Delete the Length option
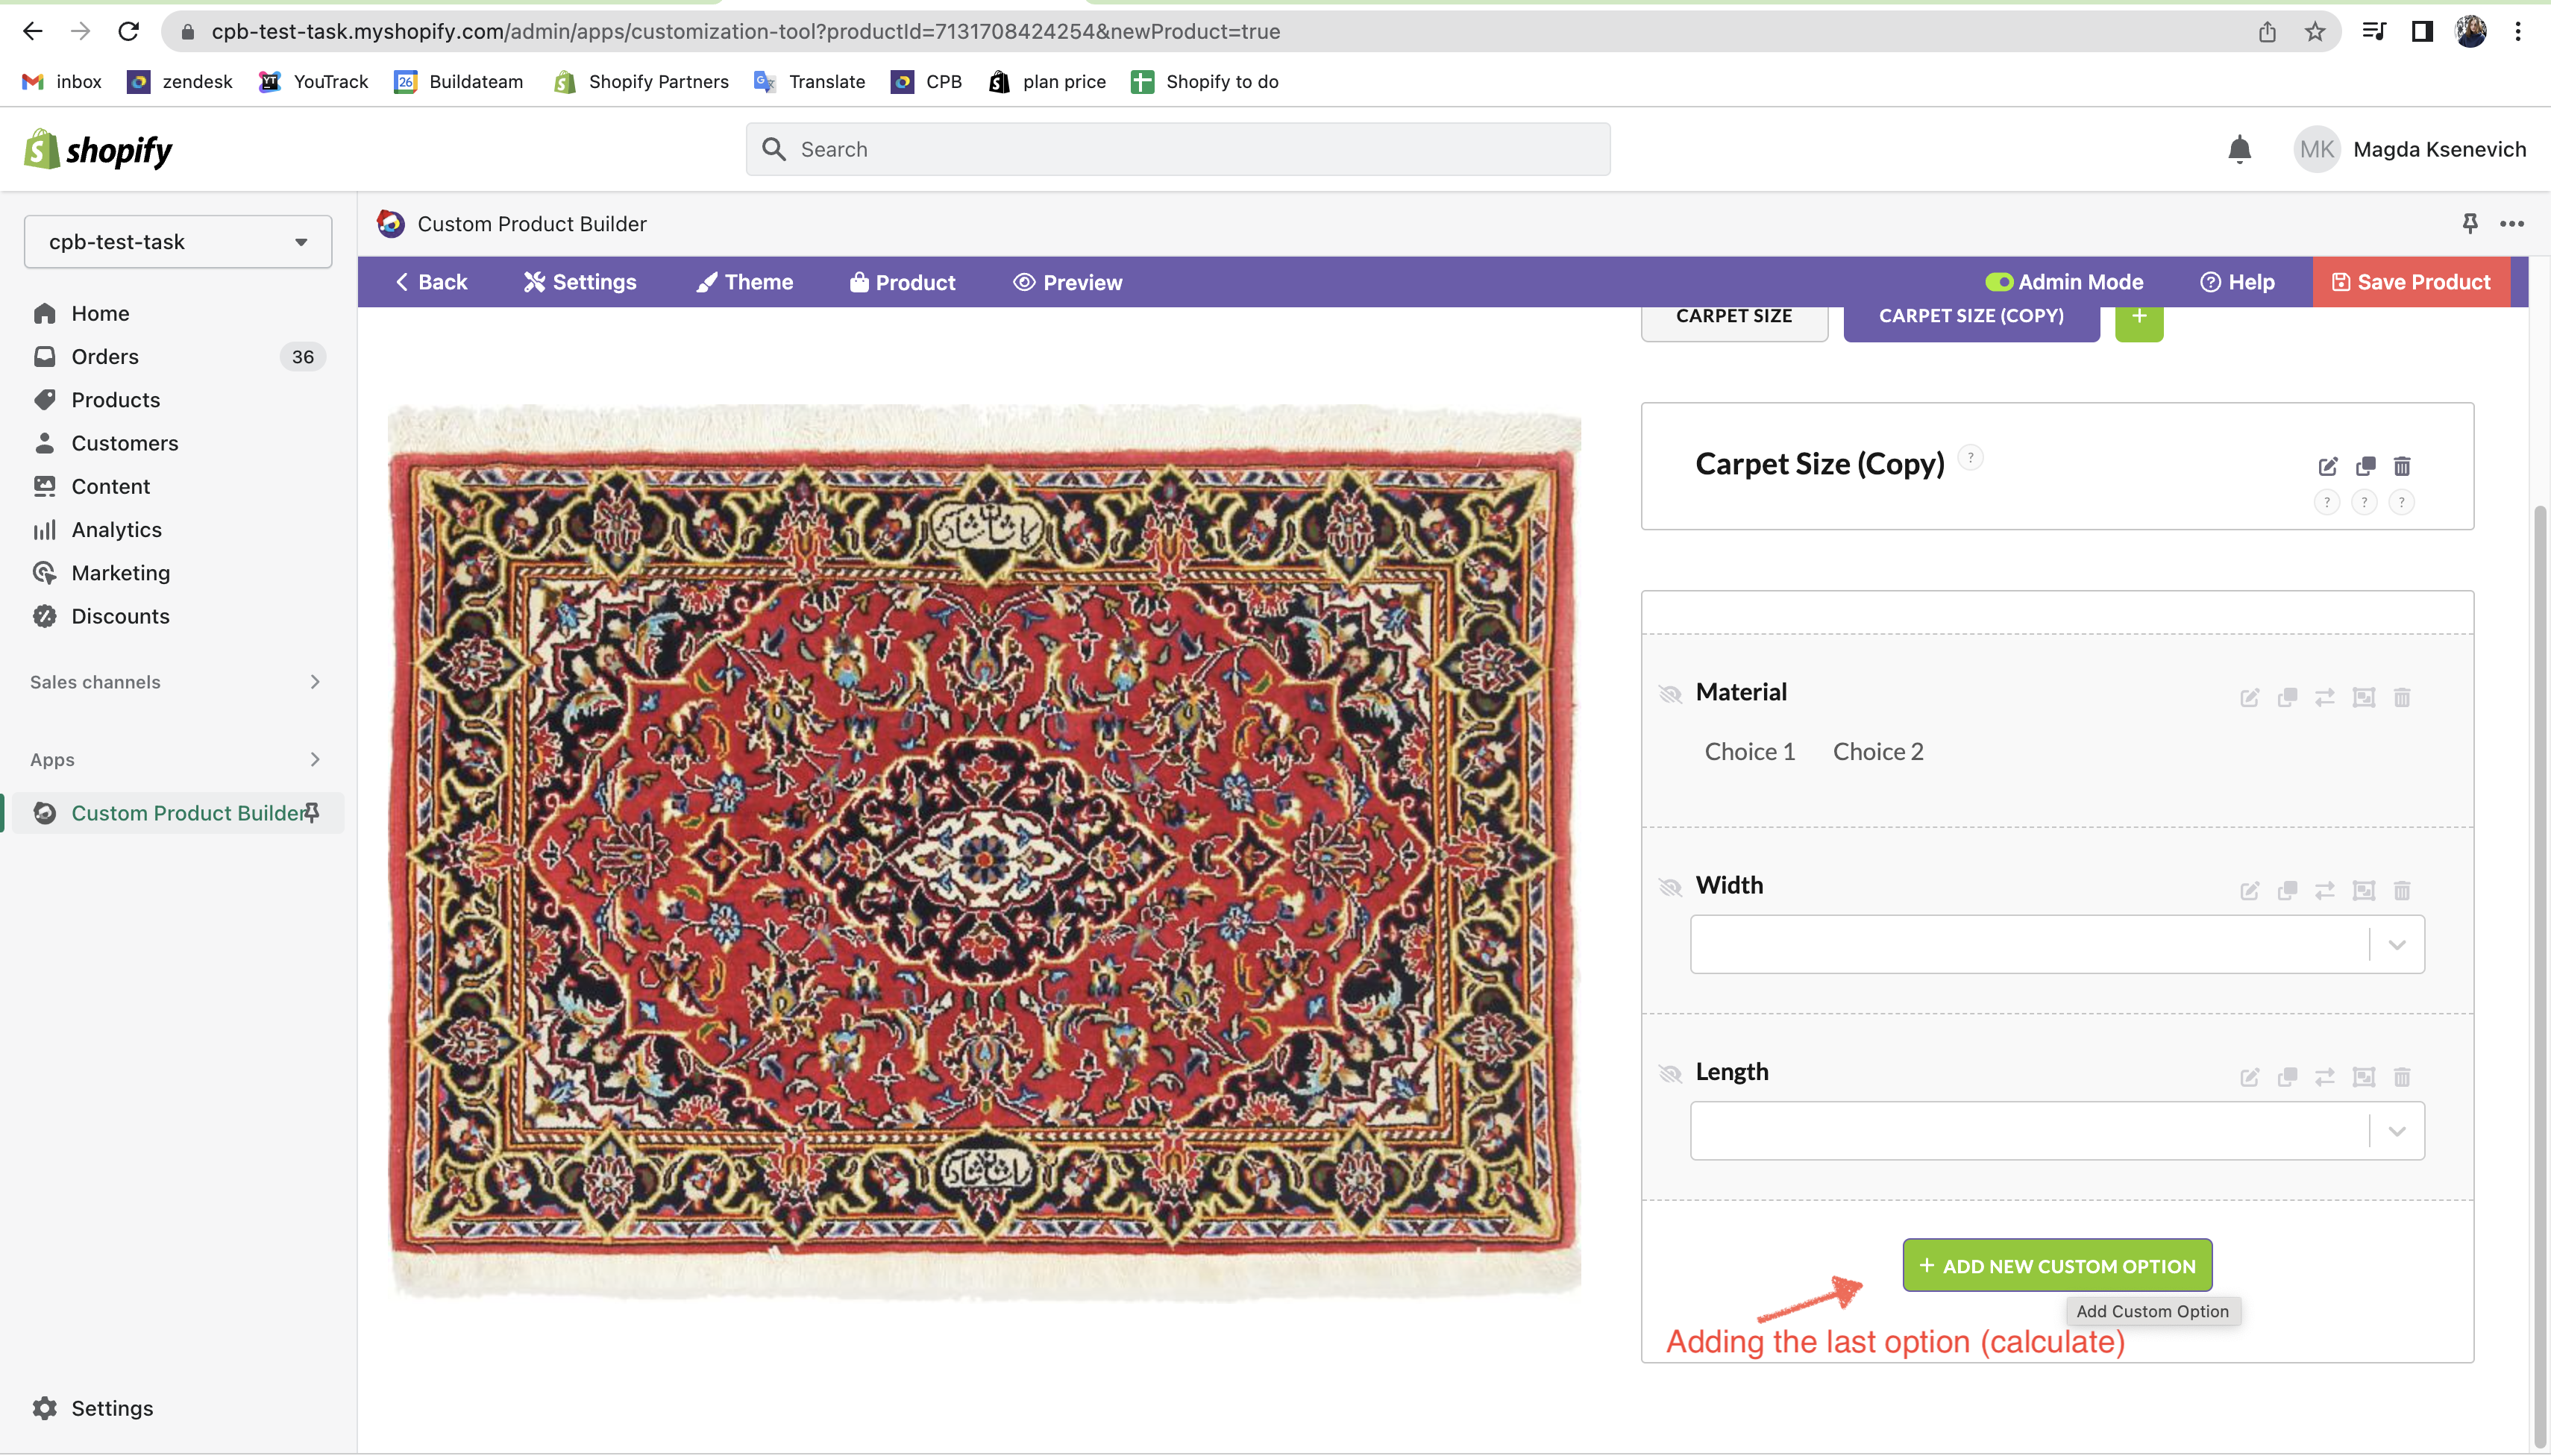 (x=2402, y=1077)
